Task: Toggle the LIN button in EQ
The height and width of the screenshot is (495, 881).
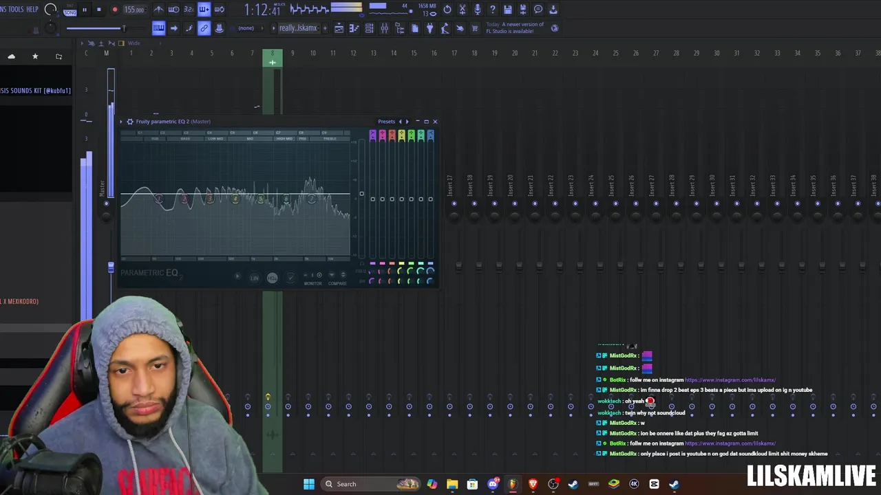Action: 254,278
